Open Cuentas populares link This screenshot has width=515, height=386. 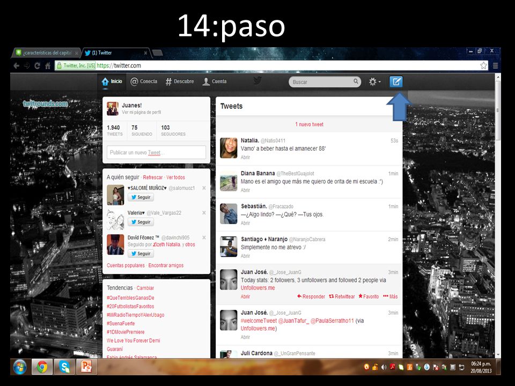[x=126, y=265]
